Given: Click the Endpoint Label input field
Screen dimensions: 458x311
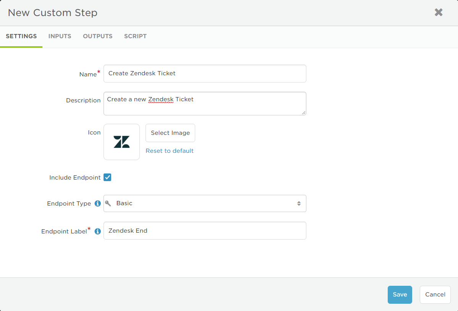Looking at the screenshot, I should click(x=205, y=231).
